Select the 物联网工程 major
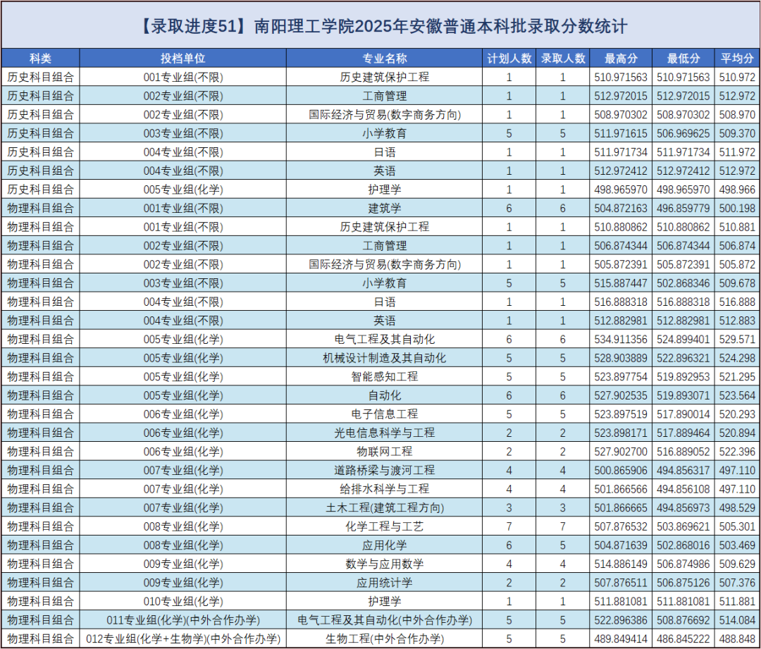The height and width of the screenshot is (649, 761). click(x=385, y=452)
